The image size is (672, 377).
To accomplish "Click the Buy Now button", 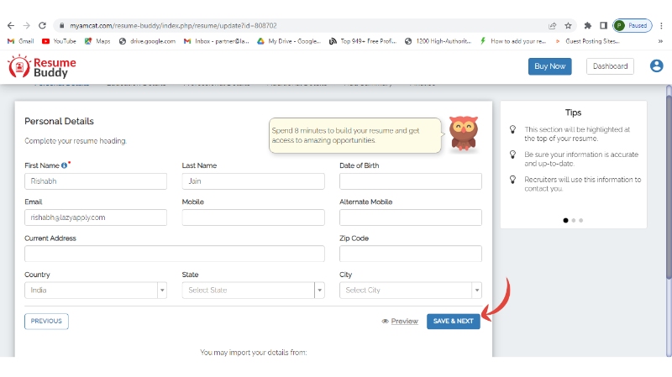I will pyautogui.click(x=549, y=66).
